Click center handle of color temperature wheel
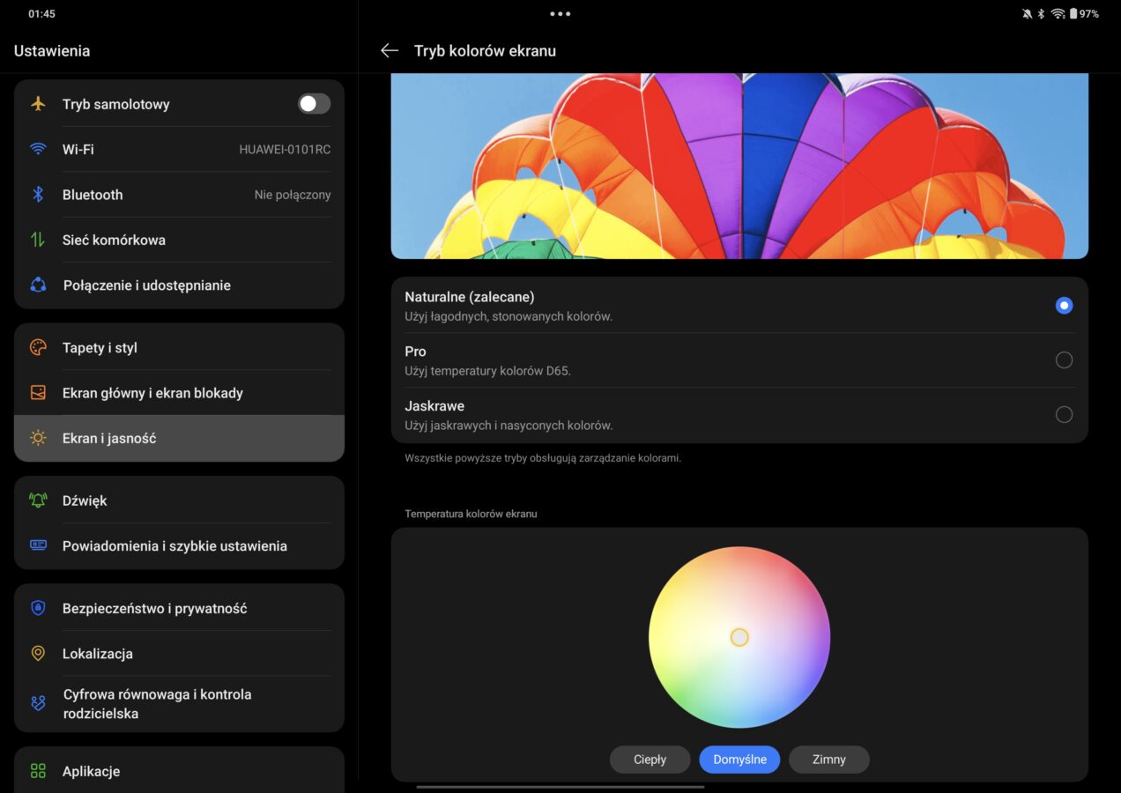1121x793 pixels. (x=739, y=637)
